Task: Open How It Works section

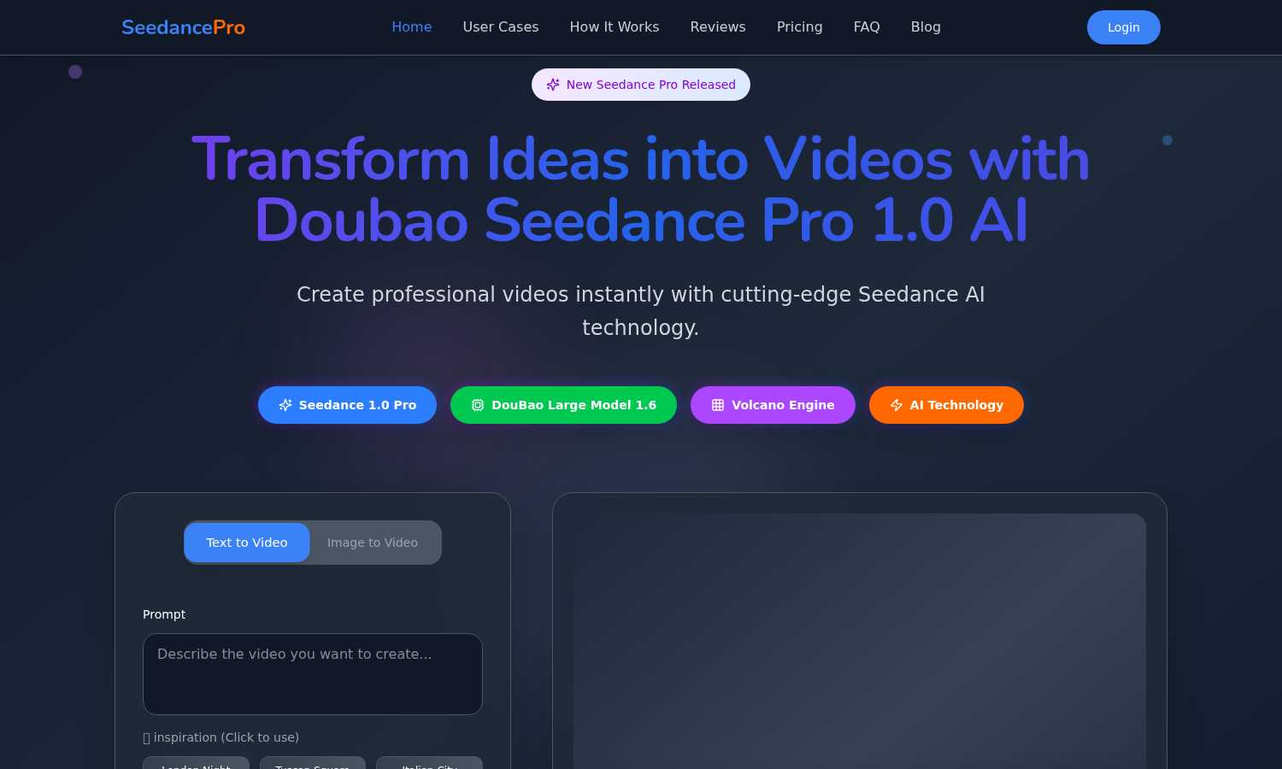Action: tap(615, 27)
